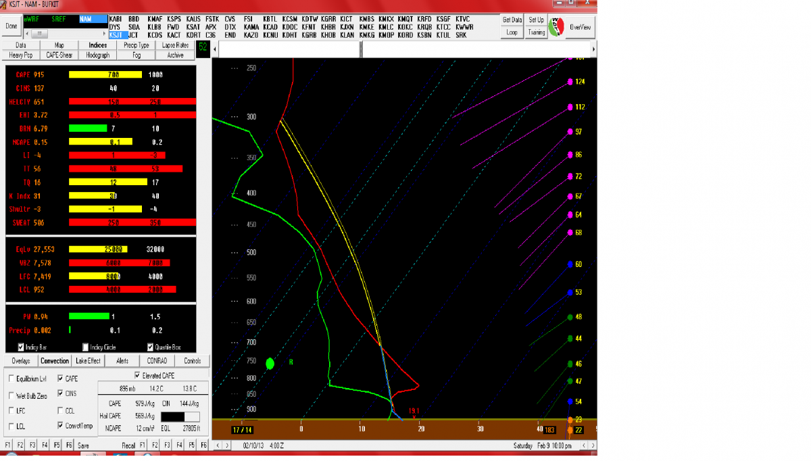The width and height of the screenshot is (811, 461).
Task: Pick station KAMA from the station list
Action: pos(251,27)
